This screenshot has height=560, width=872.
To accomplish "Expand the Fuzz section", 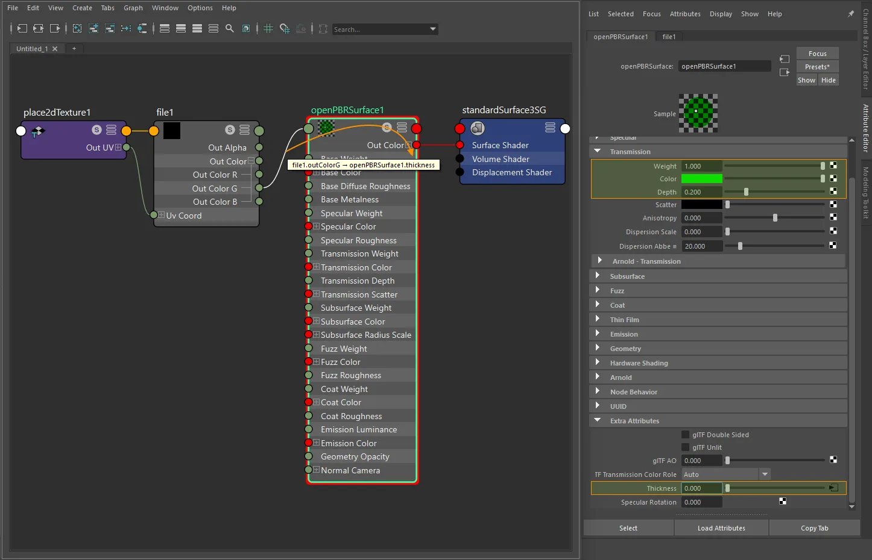I will pyautogui.click(x=598, y=290).
